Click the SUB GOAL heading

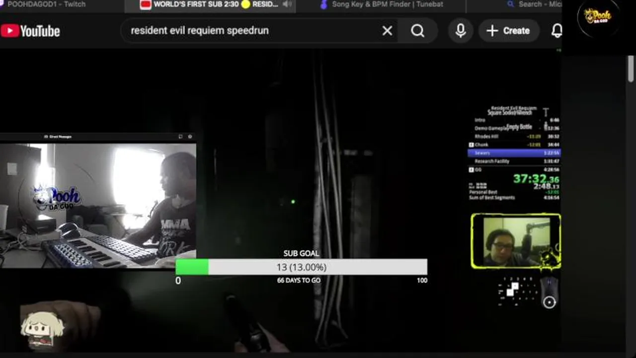[301, 254]
